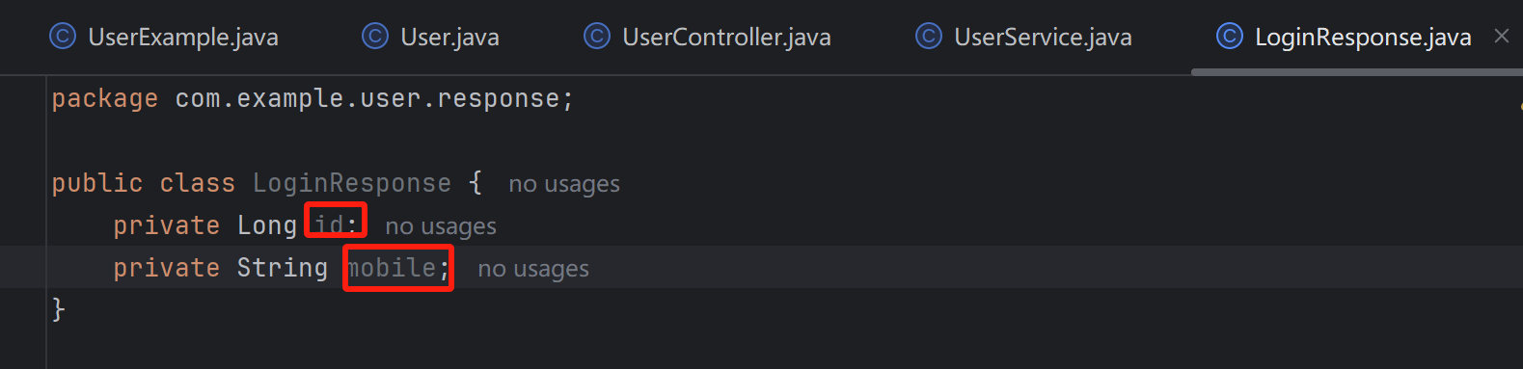Click the class icon on LoginResponse.java tab

[1230, 37]
